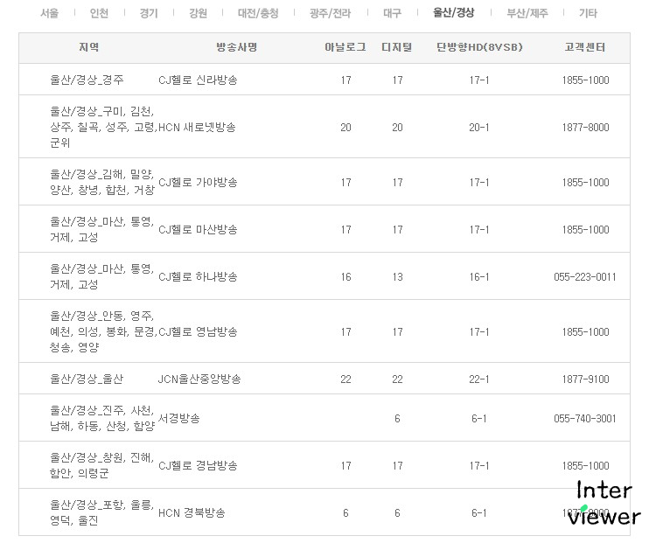The width and height of the screenshot is (656, 557).
Task: Click CJ헬로 신라방송 broadcaster name
Action: tap(198, 80)
